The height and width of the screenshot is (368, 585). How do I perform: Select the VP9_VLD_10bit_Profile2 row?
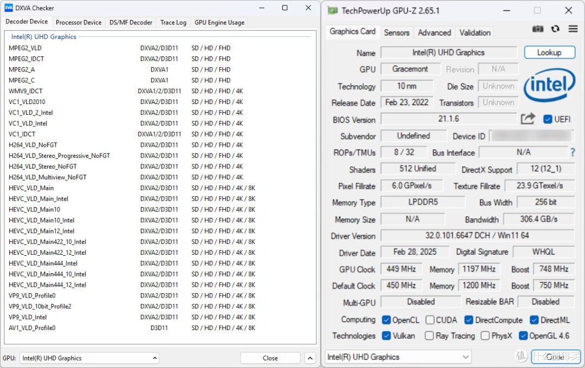coord(159,306)
